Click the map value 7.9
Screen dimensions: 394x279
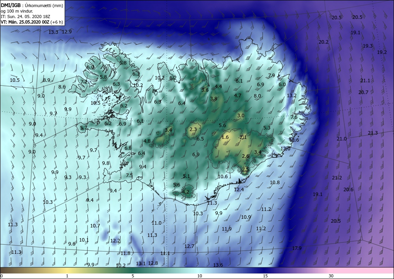(x=271, y=75)
